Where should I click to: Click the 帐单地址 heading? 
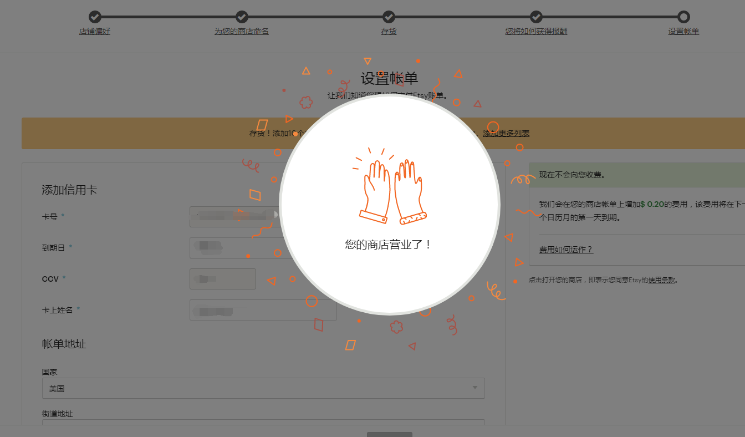pyautogui.click(x=64, y=344)
